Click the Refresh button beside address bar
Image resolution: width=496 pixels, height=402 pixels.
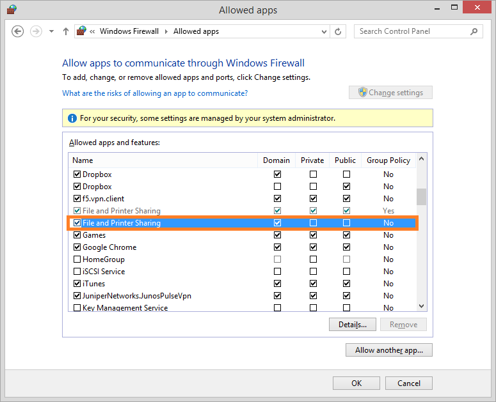[339, 31]
